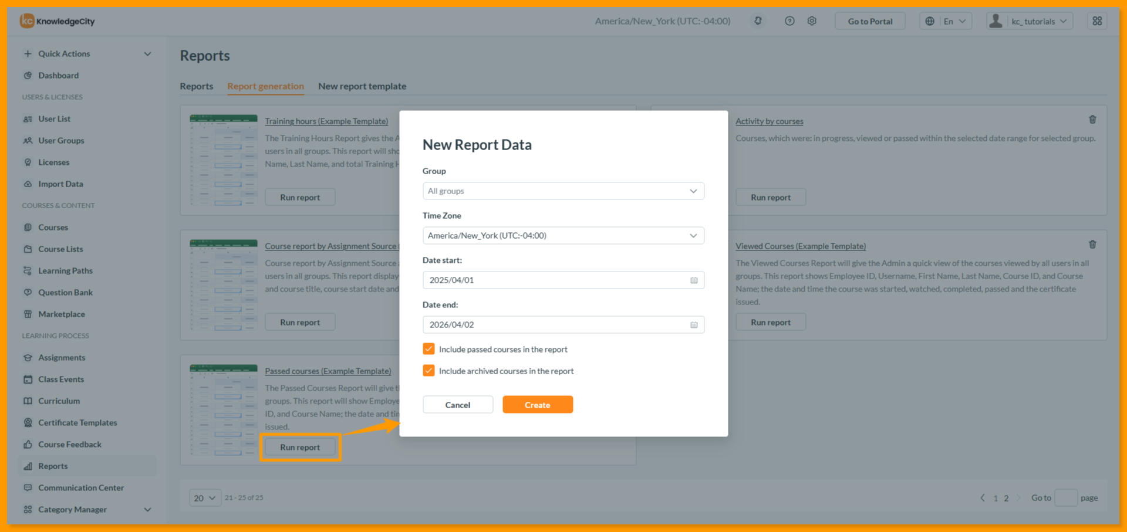
Task: Open calendar icon for Date start
Action: point(694,280)
